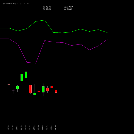This screenshot has height=134, width=134.
Task: Select the 25 Nov date label
Action: click(x=25, y=127)
